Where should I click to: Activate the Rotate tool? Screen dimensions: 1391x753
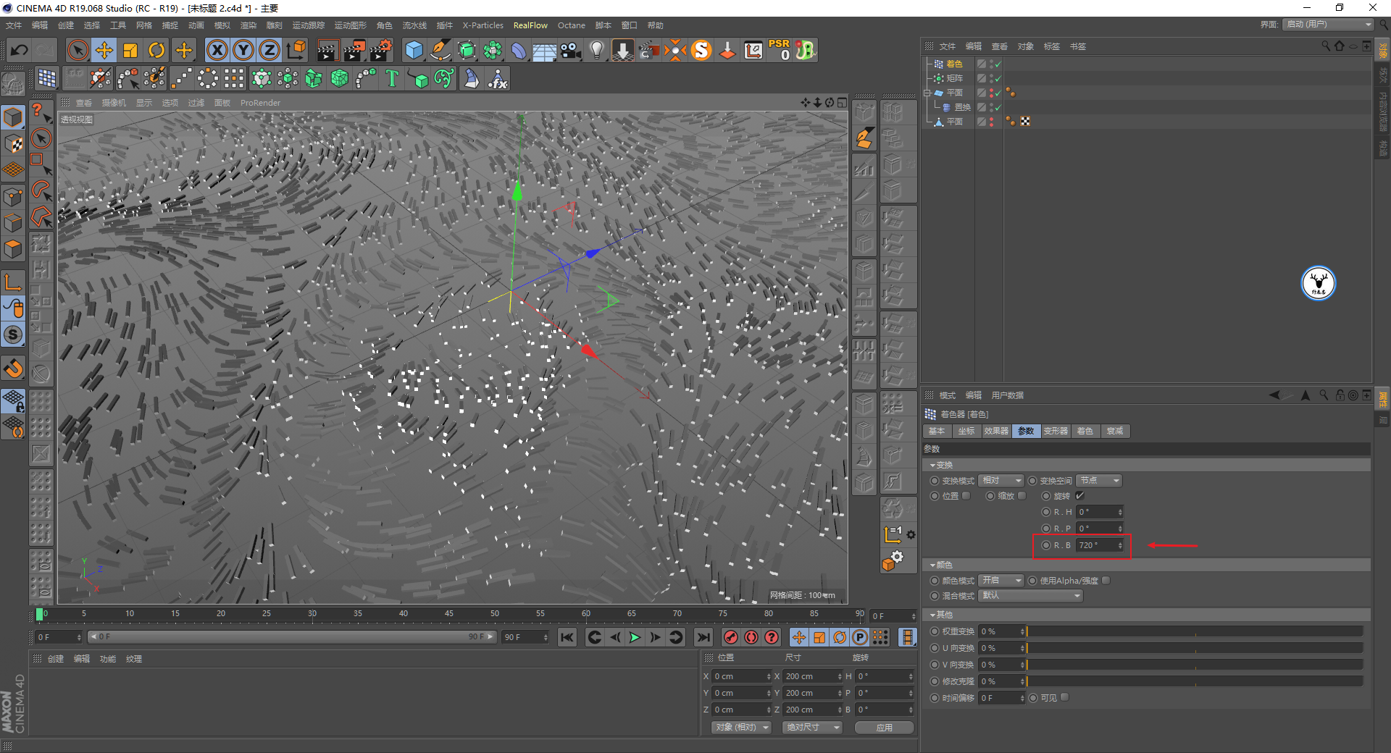[156, 50]
